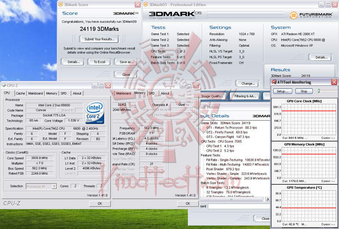Open SPD tab in CPU-Z Memory window
The image size is (339, 229).
152,93
